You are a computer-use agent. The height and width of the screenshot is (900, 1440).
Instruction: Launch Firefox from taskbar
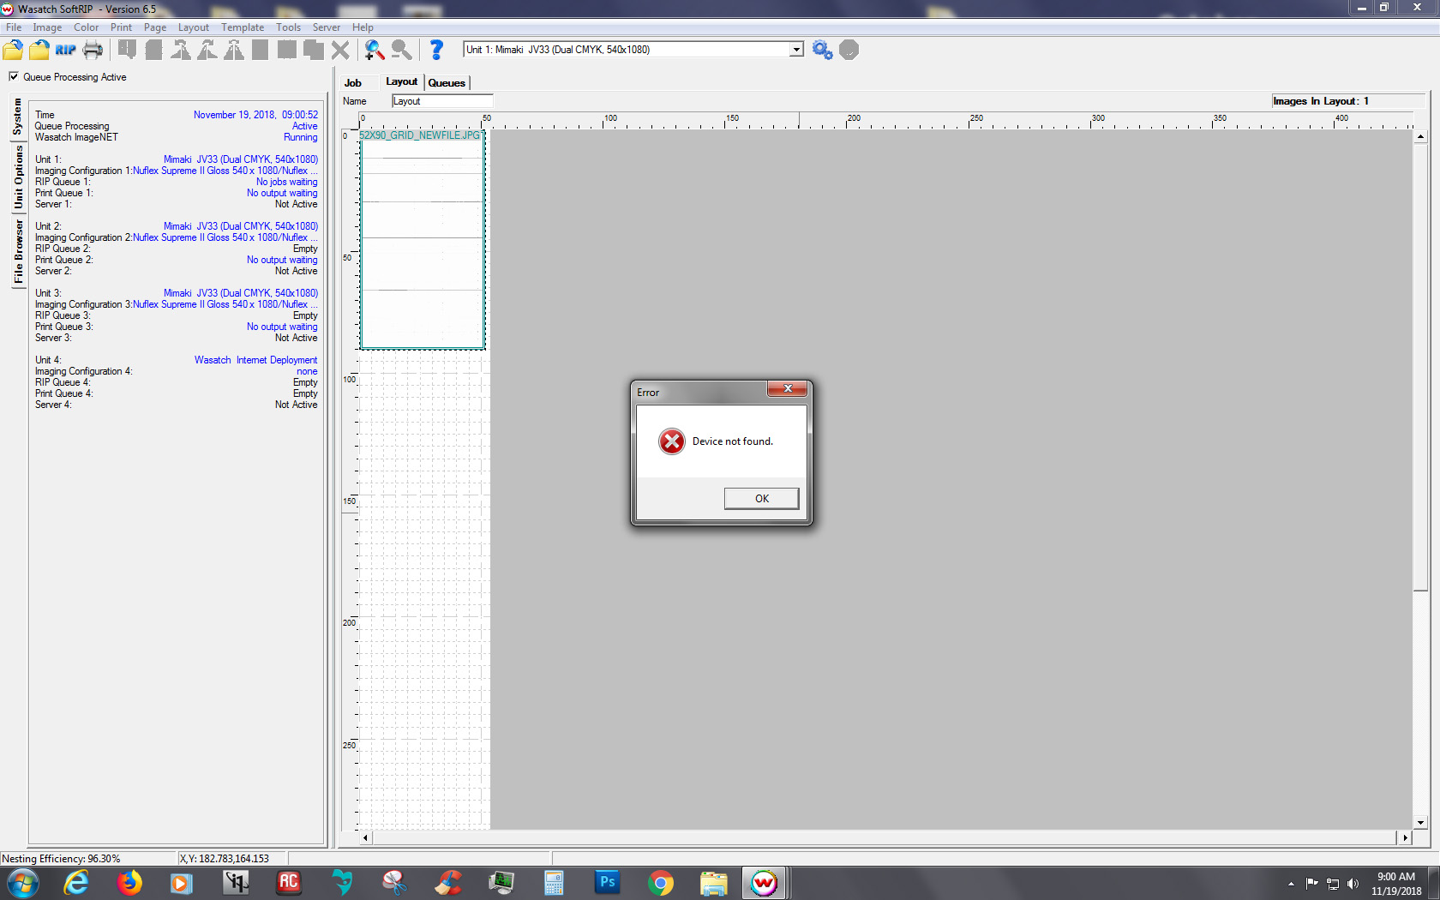(129, 883)
